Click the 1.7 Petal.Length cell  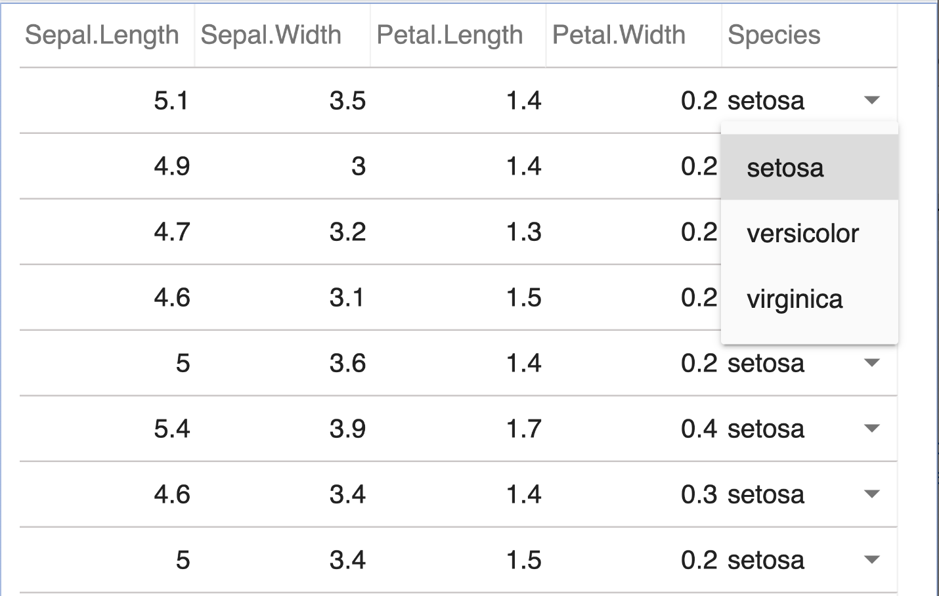point(523,429)
